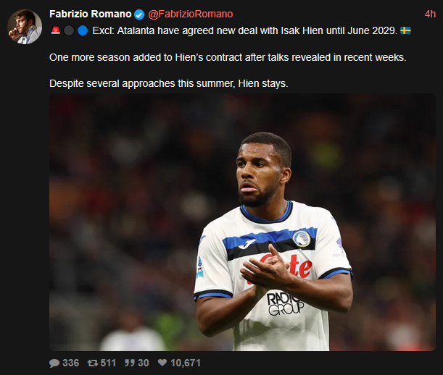Open the @FabrizioRomano handle link
The image size is (443, 375).
pyautogui.click(x=191, y=14)
